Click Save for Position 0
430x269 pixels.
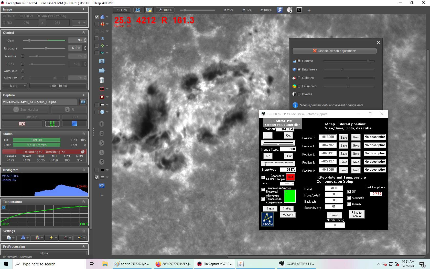(343, 137)
